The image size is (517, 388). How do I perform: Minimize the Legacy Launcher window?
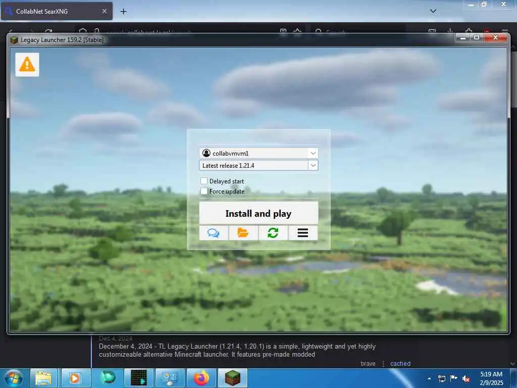tap(463, 38)
